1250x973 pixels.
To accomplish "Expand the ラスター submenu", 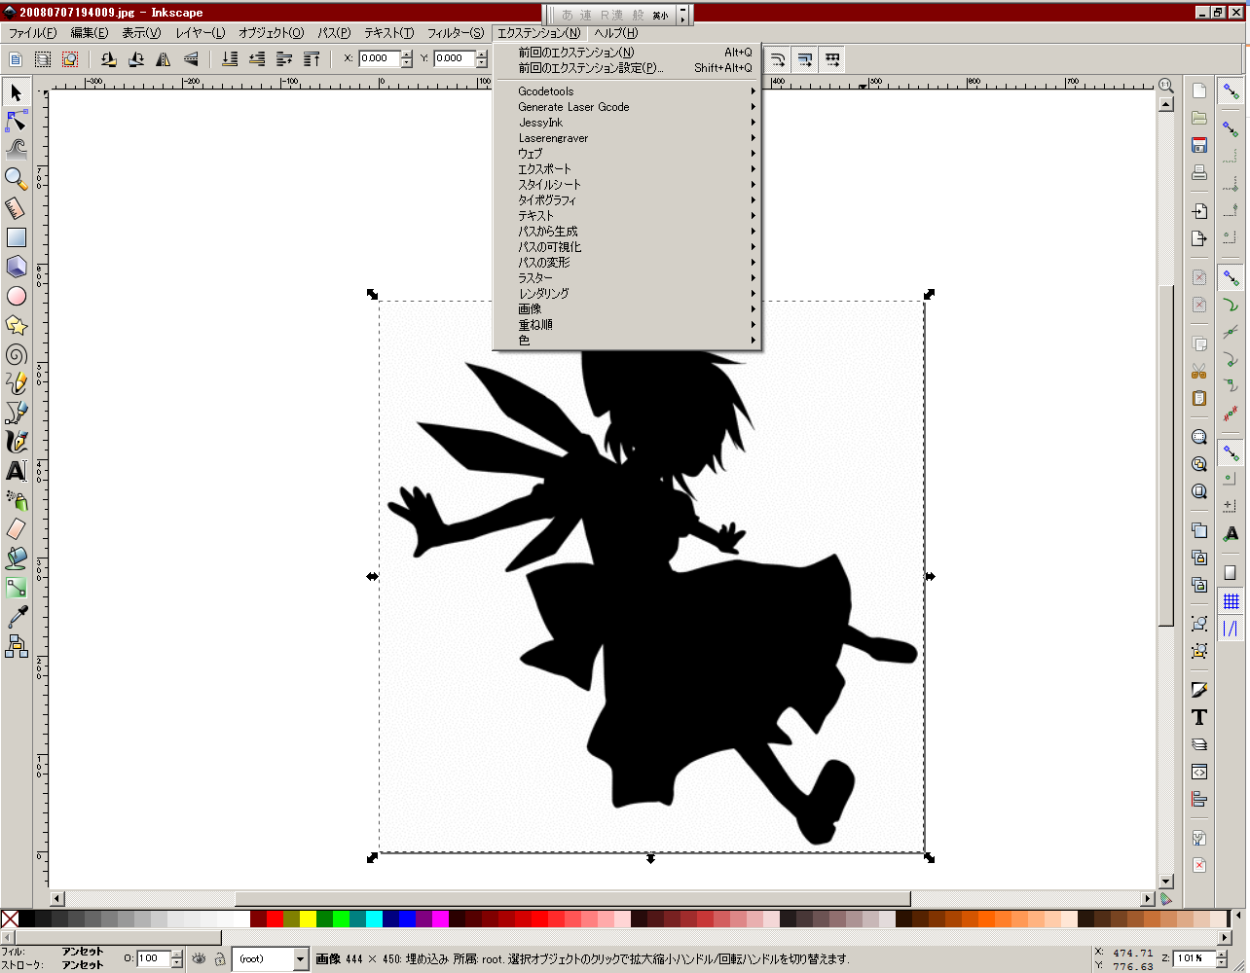I will tap(627, 278).
